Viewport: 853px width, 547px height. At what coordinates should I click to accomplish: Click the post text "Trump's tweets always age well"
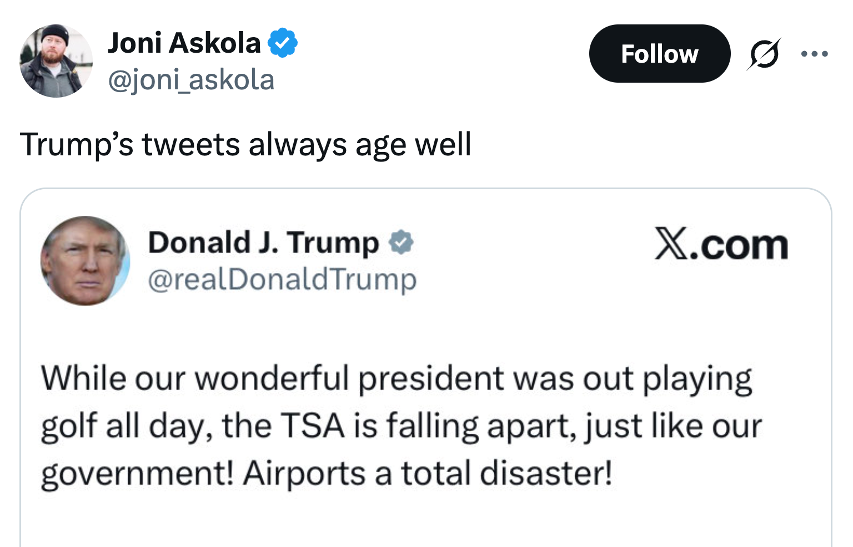tap(245, 145)
